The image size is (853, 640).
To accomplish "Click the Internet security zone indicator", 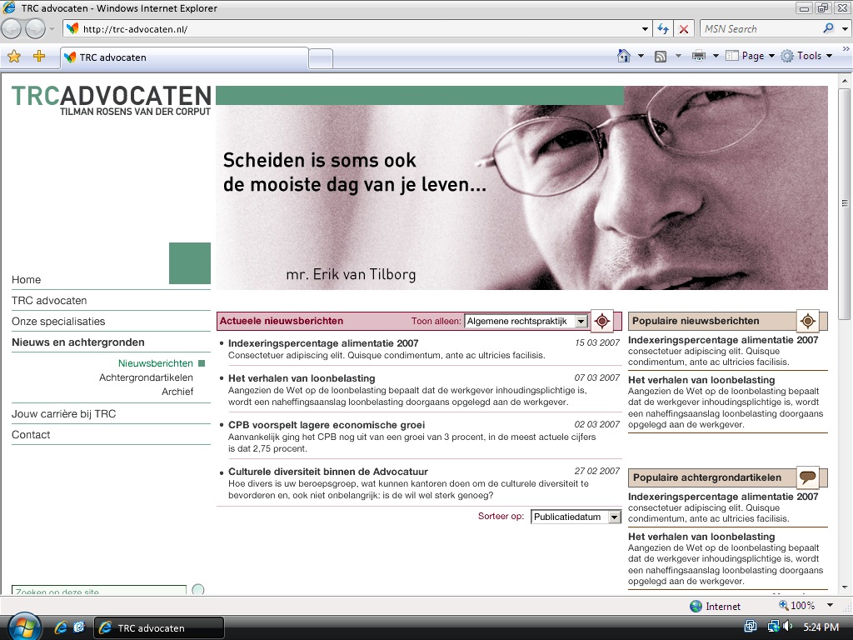I will click(x=715, y=607).
